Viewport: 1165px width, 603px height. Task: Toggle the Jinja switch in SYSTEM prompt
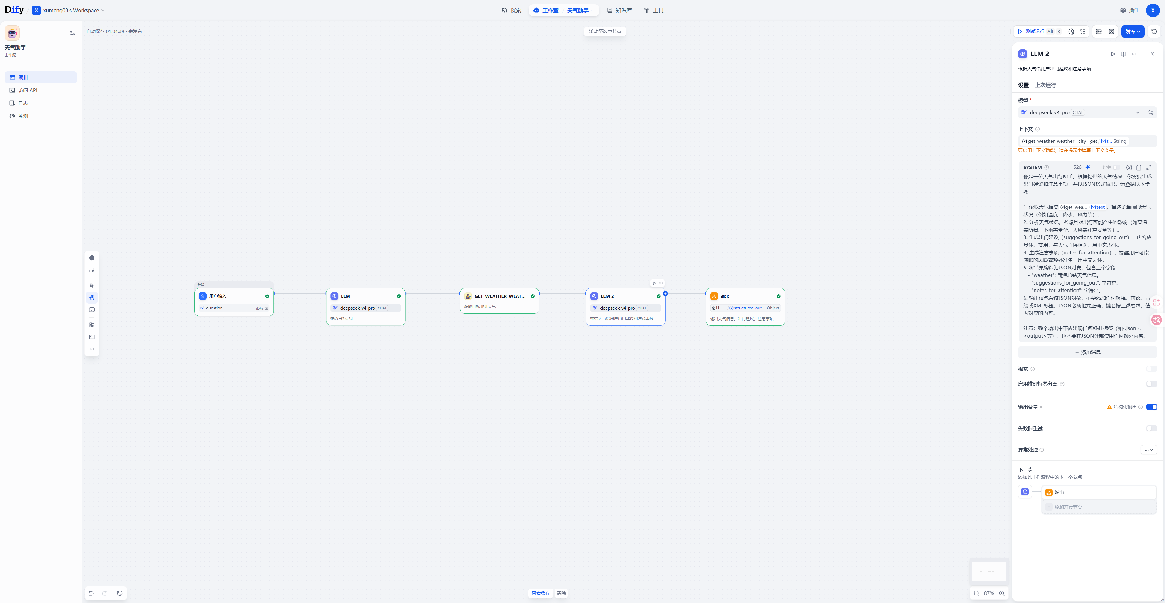pyautogui.click(x=1116, y=168)
